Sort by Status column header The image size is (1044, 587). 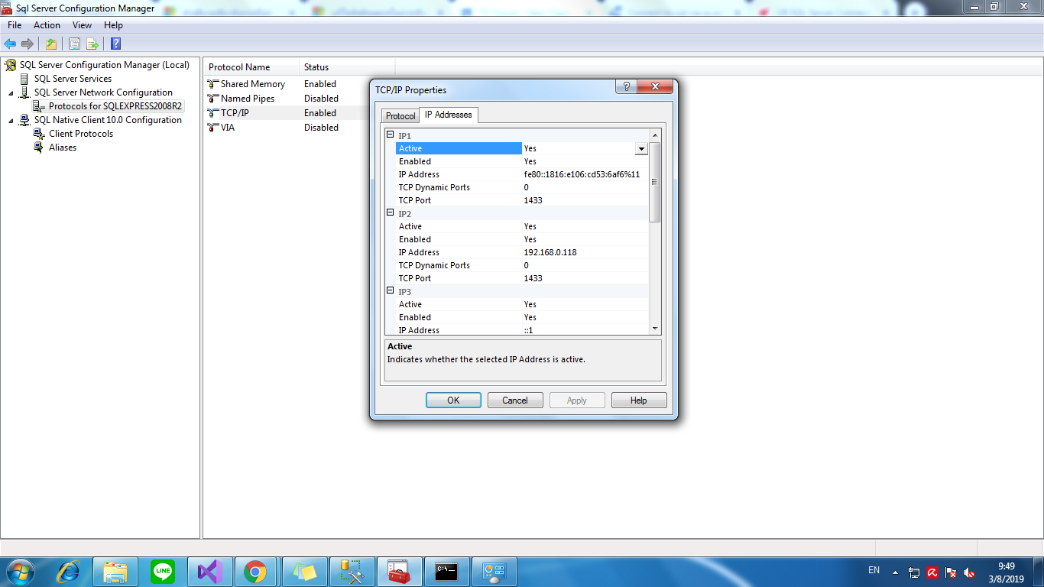(x=347, y=67)
